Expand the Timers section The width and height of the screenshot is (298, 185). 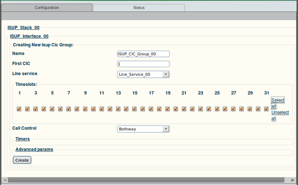[22, 139]
